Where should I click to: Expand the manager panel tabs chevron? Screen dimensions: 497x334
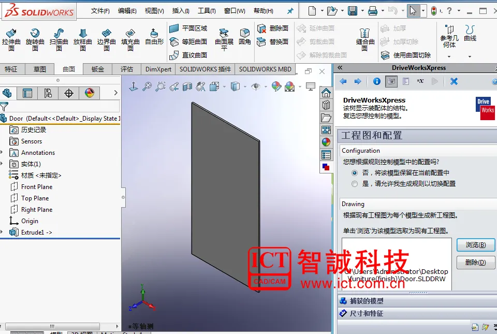[x=115, y=93]
